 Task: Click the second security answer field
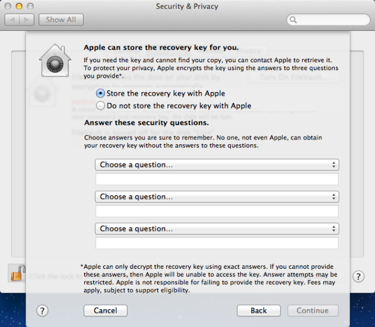click(217, 211)
